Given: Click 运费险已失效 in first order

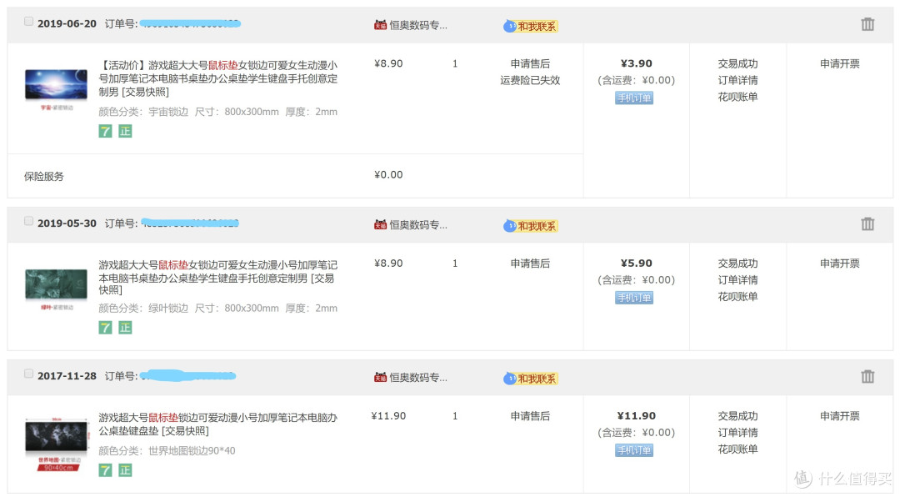Looking at the screenshot, I should (x=530, y=80).
